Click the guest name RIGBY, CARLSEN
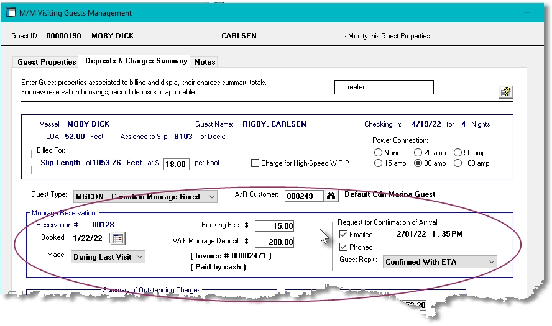The width and height of the screenshot is (552, 326). [x=274, y=124]
